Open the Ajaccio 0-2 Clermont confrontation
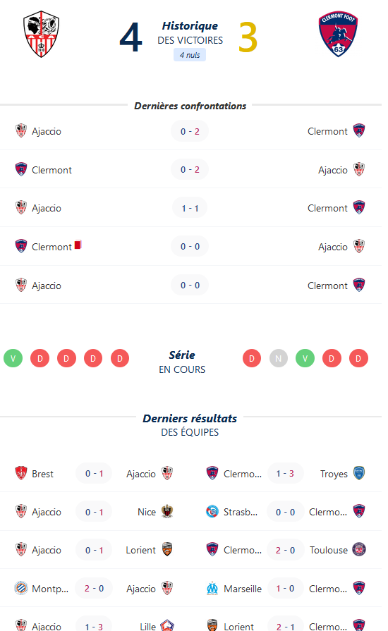The width and height of the screenshot is (388, 631). 190,131
